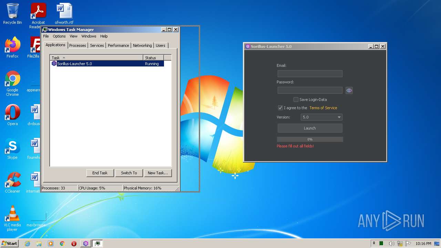This screenshot has height=248, width=441.
Task: Click the volume speaker tray icon
Action: pos(391,244)
